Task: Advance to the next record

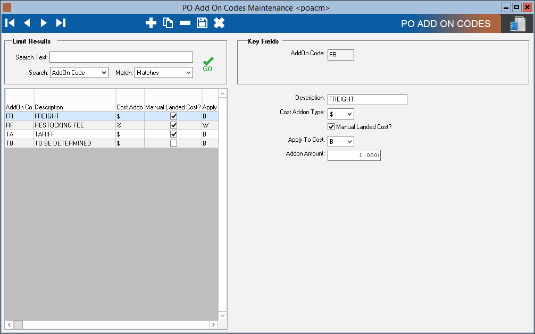Action: coord(44,23)
